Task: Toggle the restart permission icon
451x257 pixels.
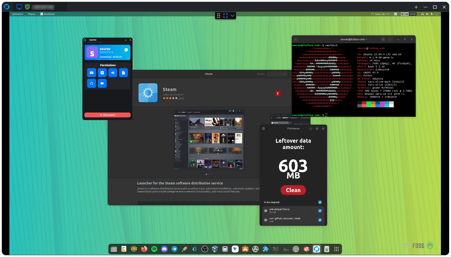Action: click(x=92, y=83)
